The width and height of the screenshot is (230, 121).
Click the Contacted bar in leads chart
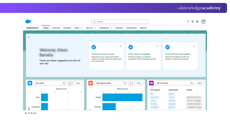44,106
